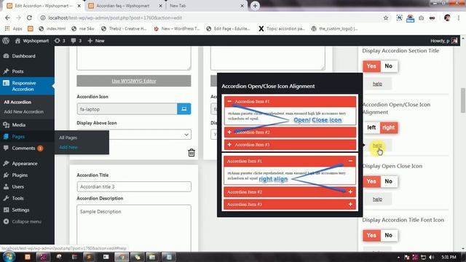Open Responsive Accordion menu
The image size is (466, 262).
pyautogui.click(x=27, y=86)
